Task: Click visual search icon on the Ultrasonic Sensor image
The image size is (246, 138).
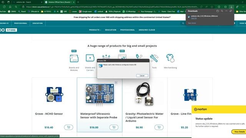Action: (x=116, y=83)
